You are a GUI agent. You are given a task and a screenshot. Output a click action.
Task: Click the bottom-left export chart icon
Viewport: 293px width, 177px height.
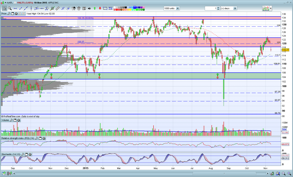click(x=4, y=174)
